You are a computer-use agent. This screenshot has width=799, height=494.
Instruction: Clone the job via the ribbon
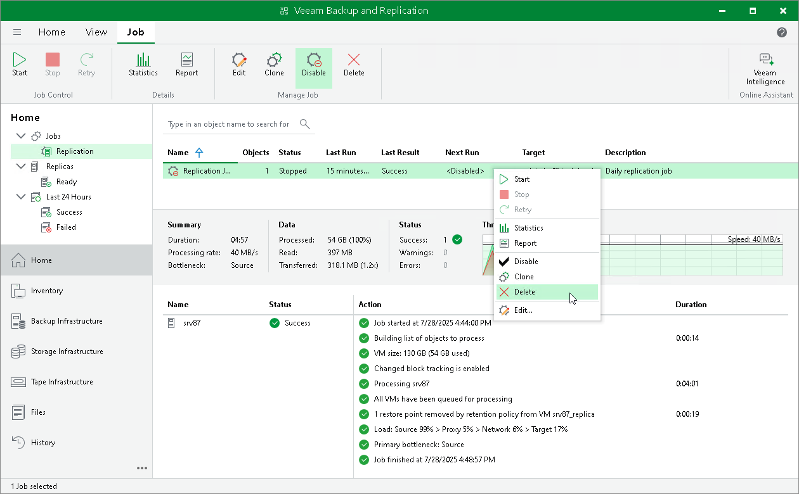tap(274, 65)
